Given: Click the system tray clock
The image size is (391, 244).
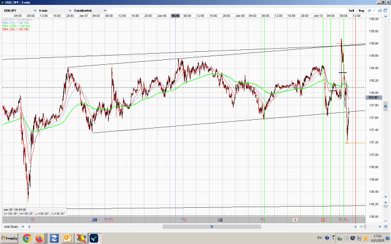Looking at the screenshot, I should click(x=377, y=238).
